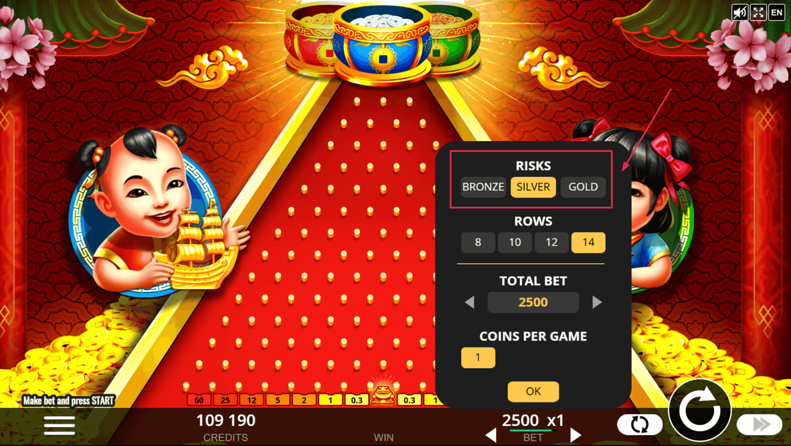Click the large spin start button
Screen dimensions: 791x446
click(700, 410)
